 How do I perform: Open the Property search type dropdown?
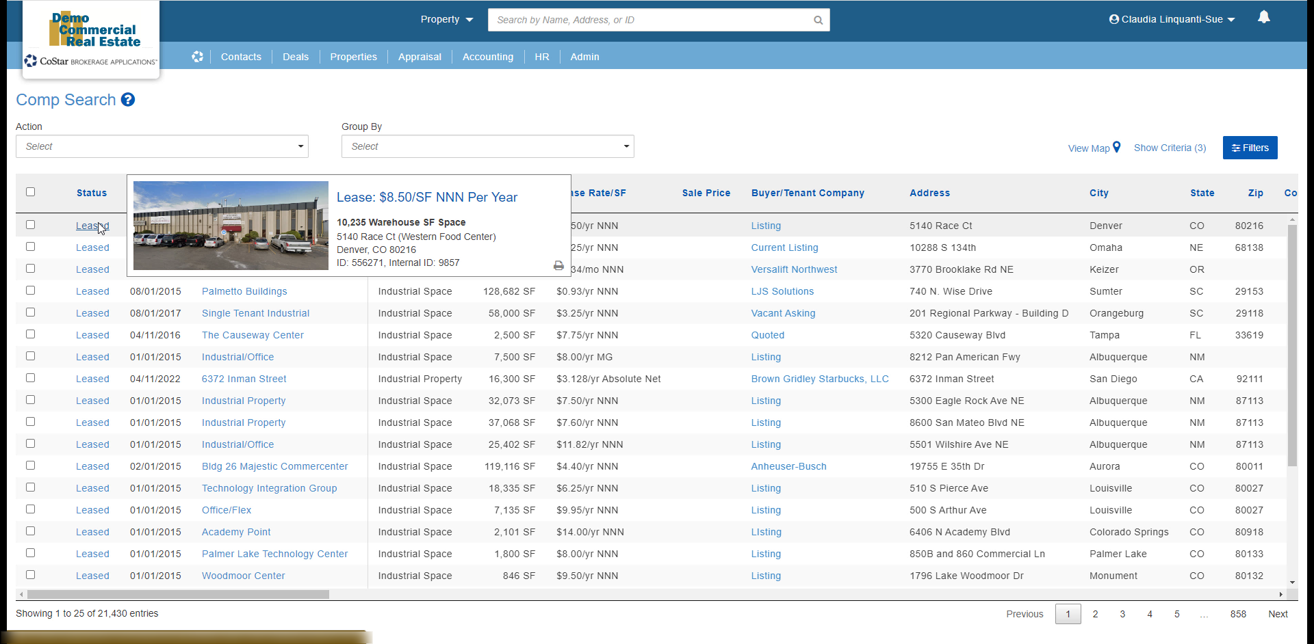tap(446, 19)
